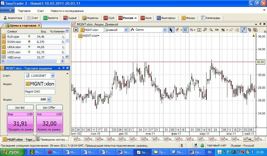The height and width of the screenshot is (156, 267).
Task: Expand the Свечи chart type dropdown
Action: (165, 30)
